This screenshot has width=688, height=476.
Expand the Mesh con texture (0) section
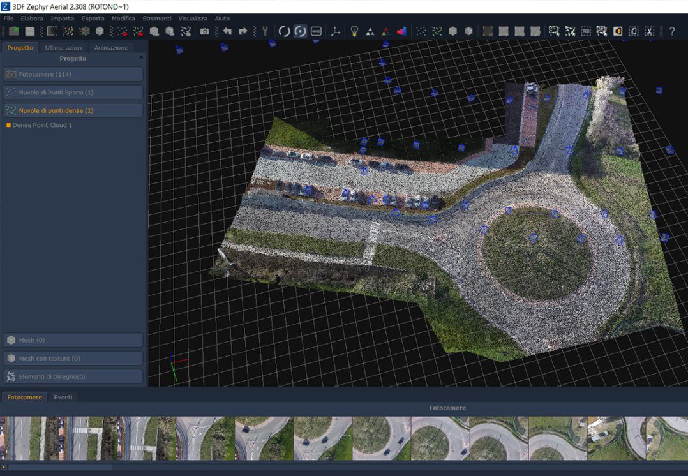[73, 359]
